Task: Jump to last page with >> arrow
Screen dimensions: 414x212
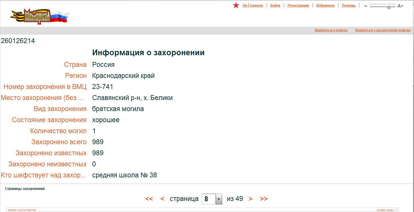Action: point(264,199)
